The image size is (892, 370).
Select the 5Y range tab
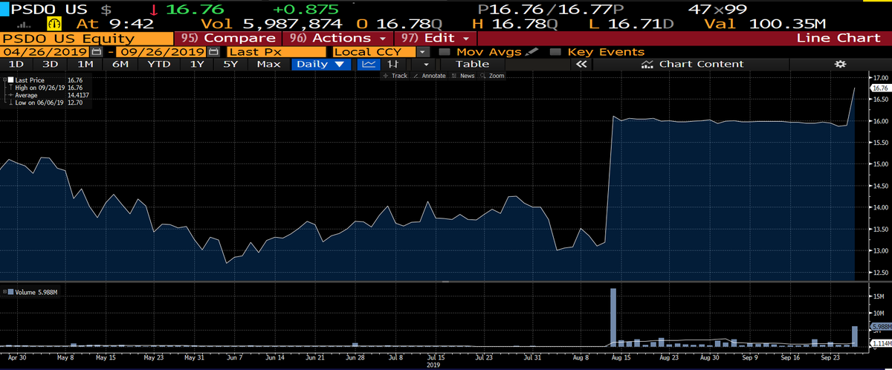click(x=232, y=65)
